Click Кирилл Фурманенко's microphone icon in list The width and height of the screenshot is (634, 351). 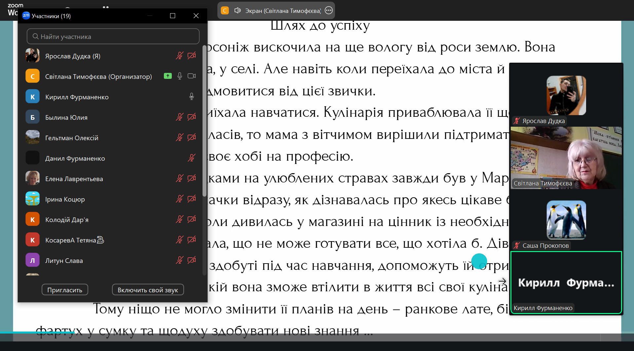(x=192, y=97)
